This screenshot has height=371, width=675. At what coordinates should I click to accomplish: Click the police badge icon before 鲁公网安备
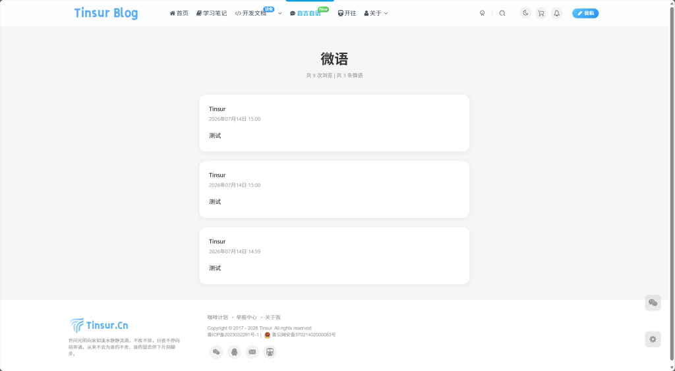point(268,335)
